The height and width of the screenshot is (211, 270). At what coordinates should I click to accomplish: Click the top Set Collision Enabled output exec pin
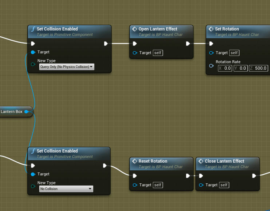pos(106,44)
